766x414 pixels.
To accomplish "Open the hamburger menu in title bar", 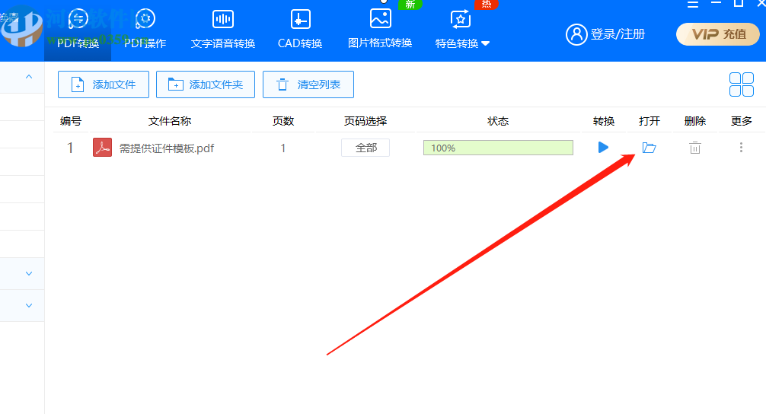I will 693,4.
